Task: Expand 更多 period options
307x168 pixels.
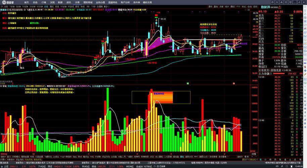Action: click(106, 6)
